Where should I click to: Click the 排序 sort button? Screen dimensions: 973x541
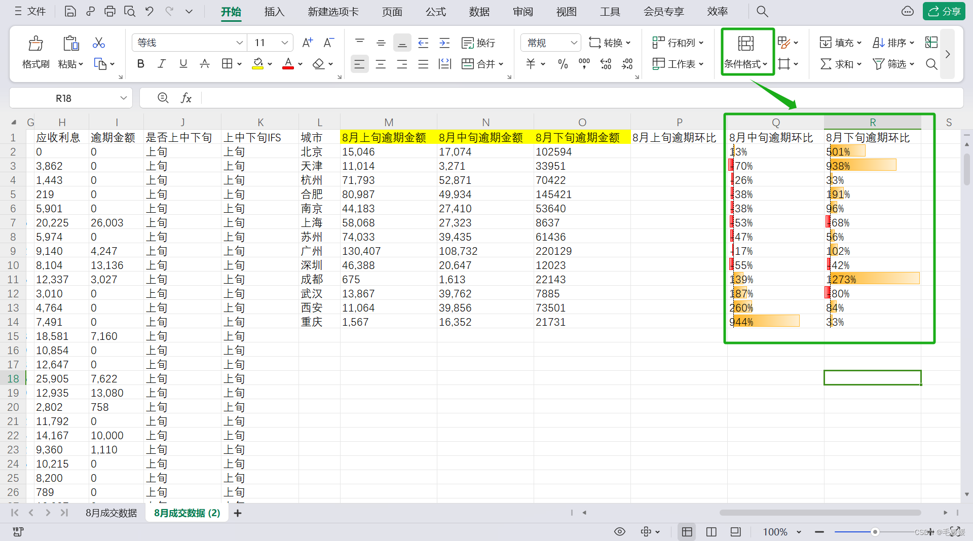(893, 43)
